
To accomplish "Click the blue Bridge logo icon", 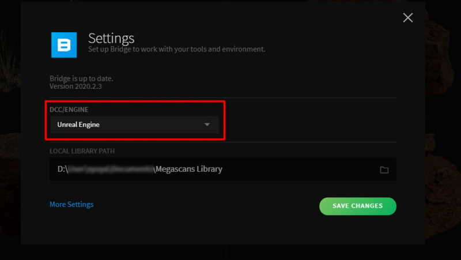I will click(x=64, y=45).
